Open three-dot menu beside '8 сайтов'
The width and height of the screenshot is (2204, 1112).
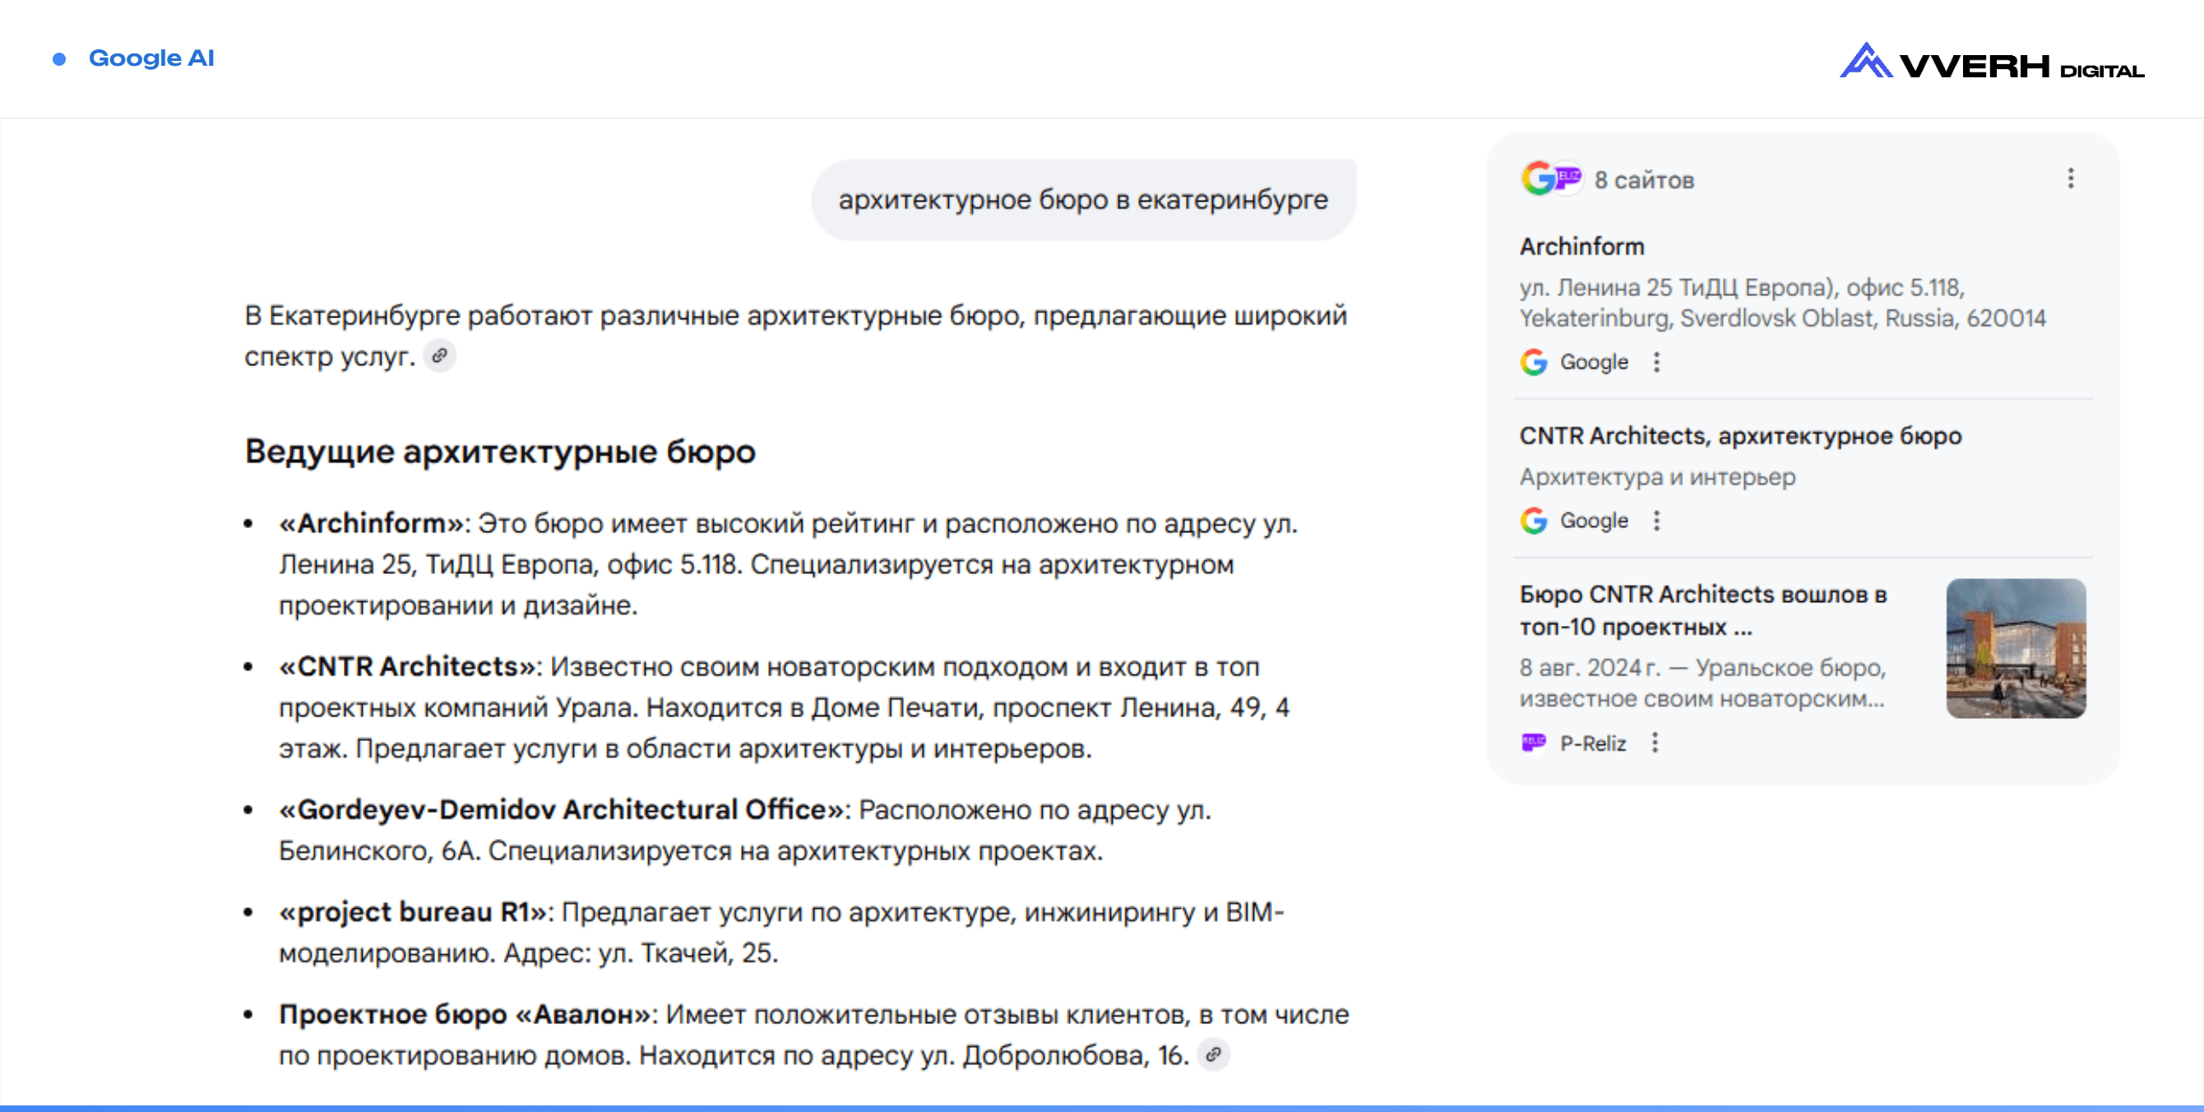pyautogui.click(x=2071, y=178)
